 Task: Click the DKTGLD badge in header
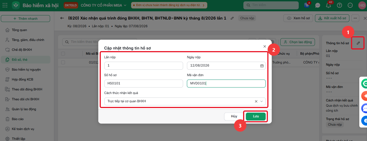[71, 5]
